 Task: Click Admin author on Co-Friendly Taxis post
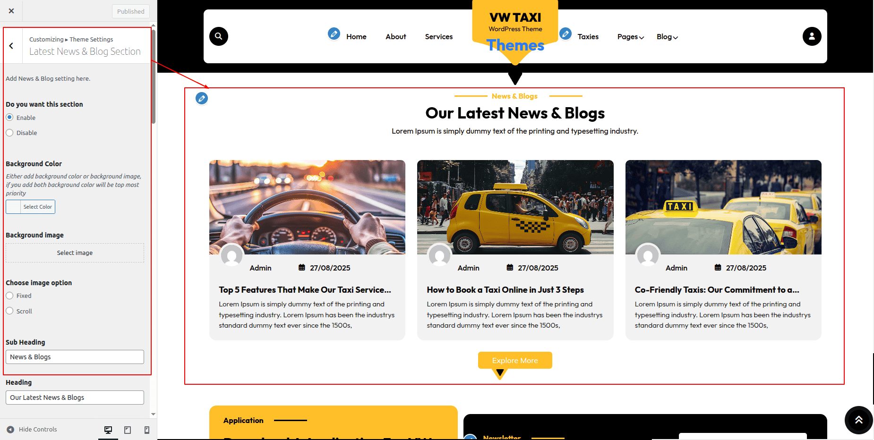[677, 268]
